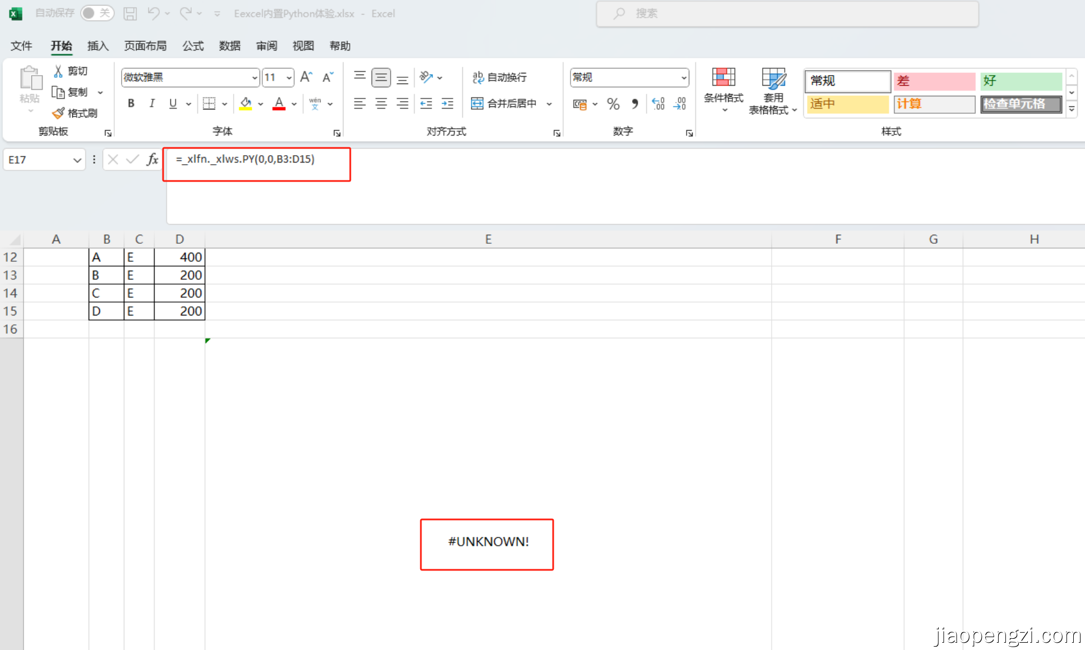Toggle Bold formatting
This screenshot has width=1085, height=650.
pos(131,103)
